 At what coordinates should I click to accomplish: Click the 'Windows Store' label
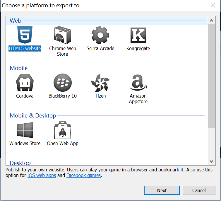coord(25,143)
